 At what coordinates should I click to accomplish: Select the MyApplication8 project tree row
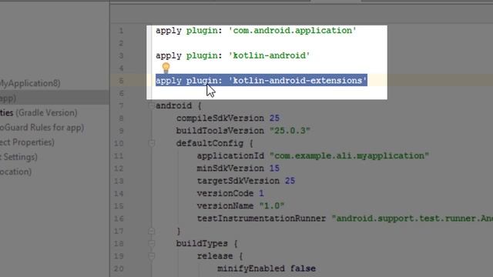point(55,83)
